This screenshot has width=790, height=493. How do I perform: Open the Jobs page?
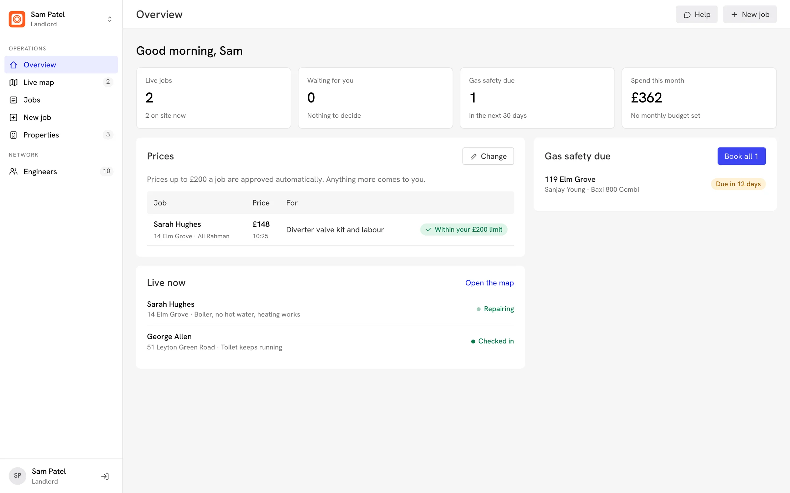click(61, 100)
